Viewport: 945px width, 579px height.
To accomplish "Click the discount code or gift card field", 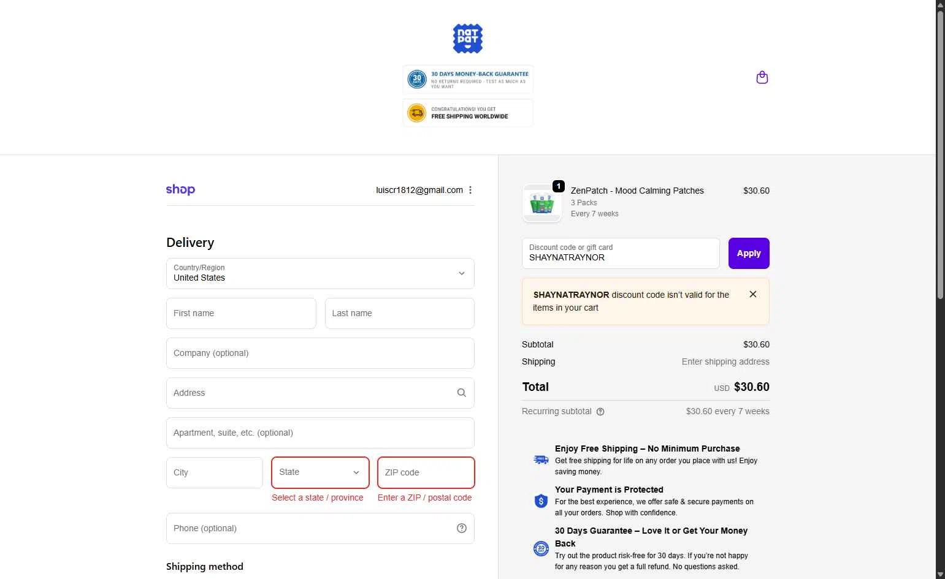I will pos(621,253).
